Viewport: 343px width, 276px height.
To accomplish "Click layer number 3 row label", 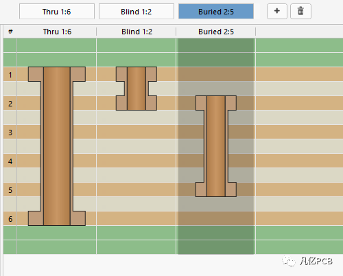I will pos(10,133).
